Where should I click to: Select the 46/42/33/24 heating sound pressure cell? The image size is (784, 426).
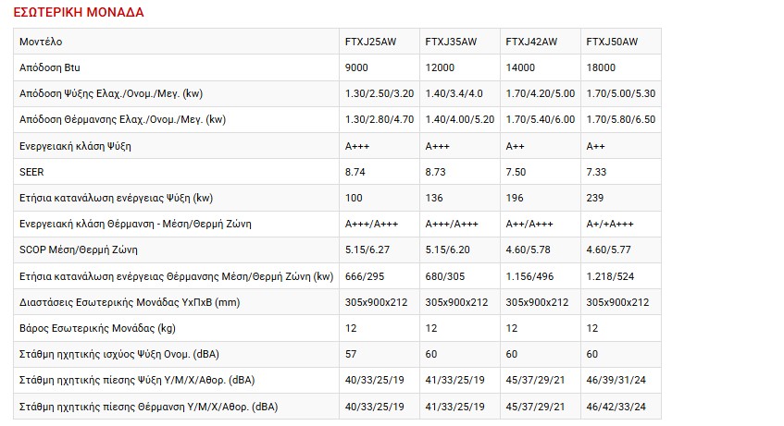(617, 407)
